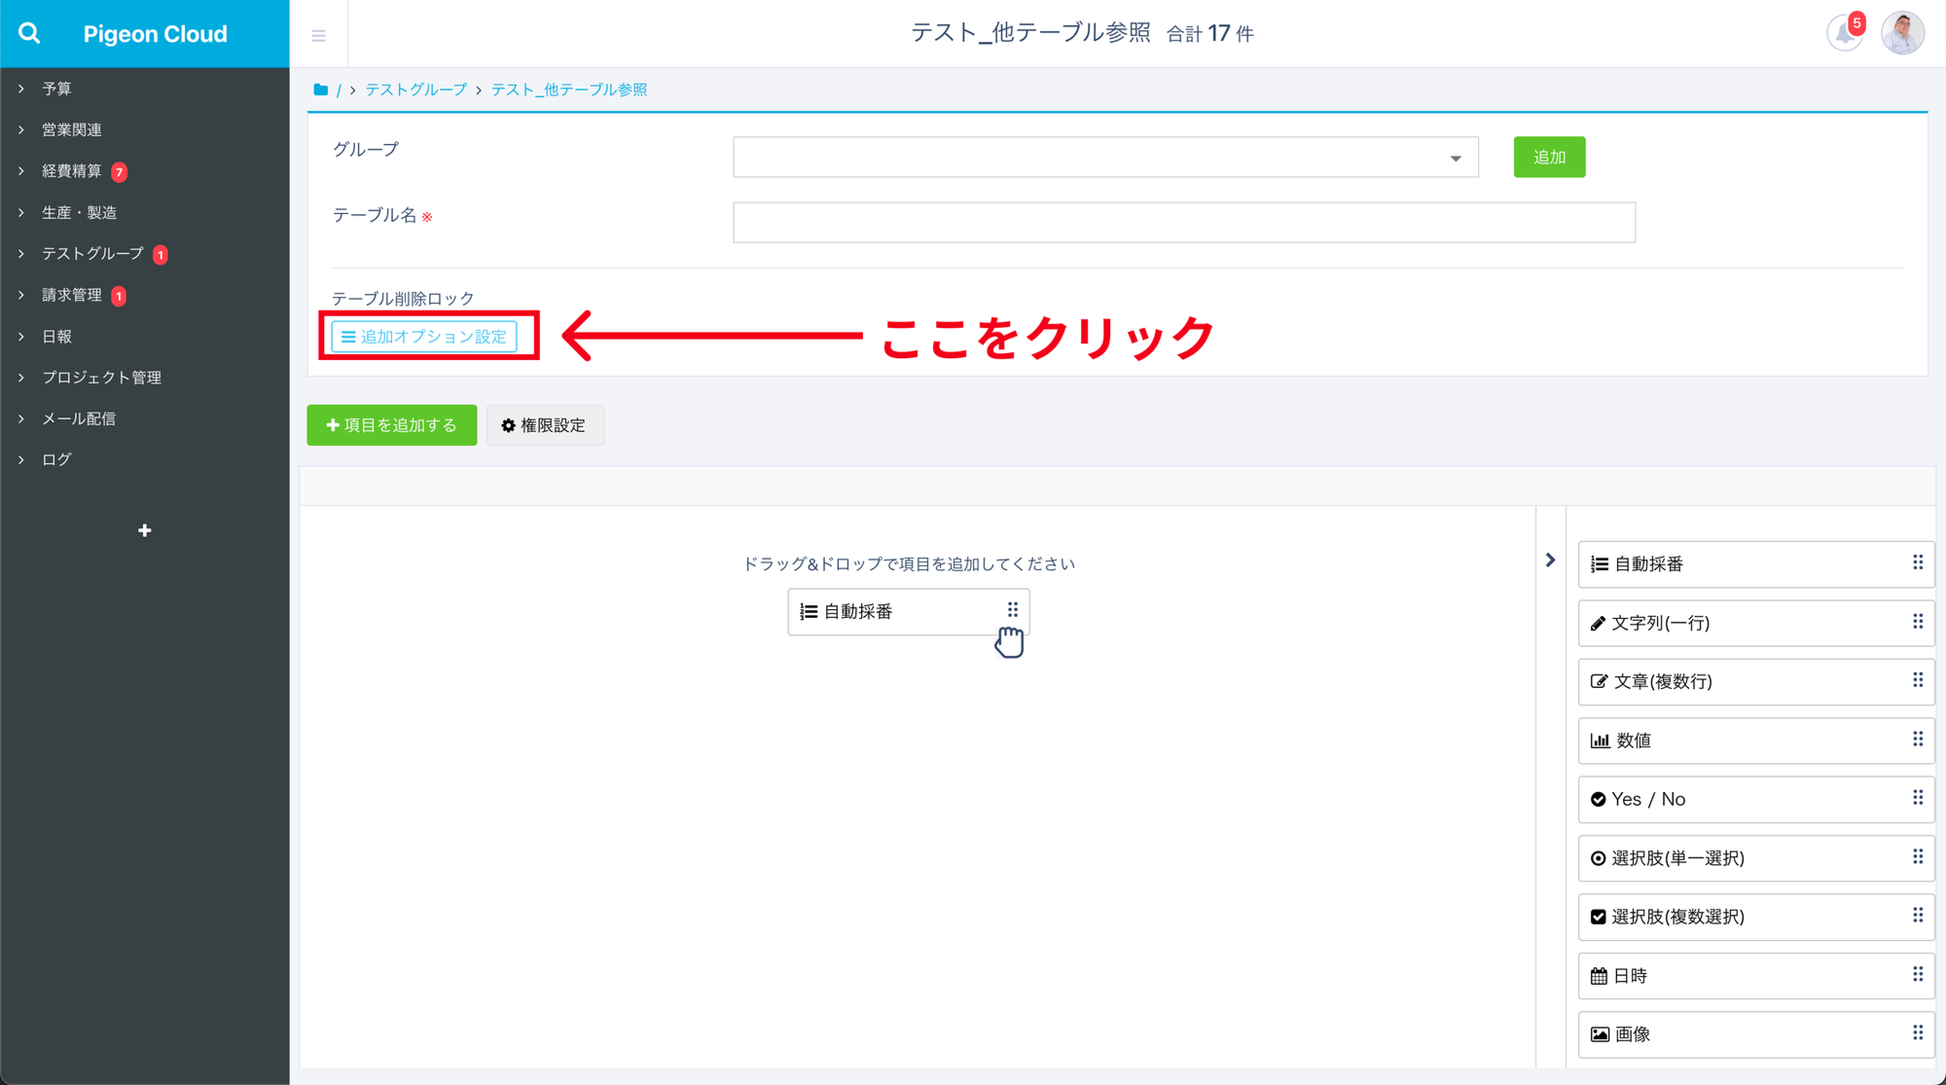Click 項目を追加する button
The height and width of the screenshot is (1085, 1946).
coord(391,425)
